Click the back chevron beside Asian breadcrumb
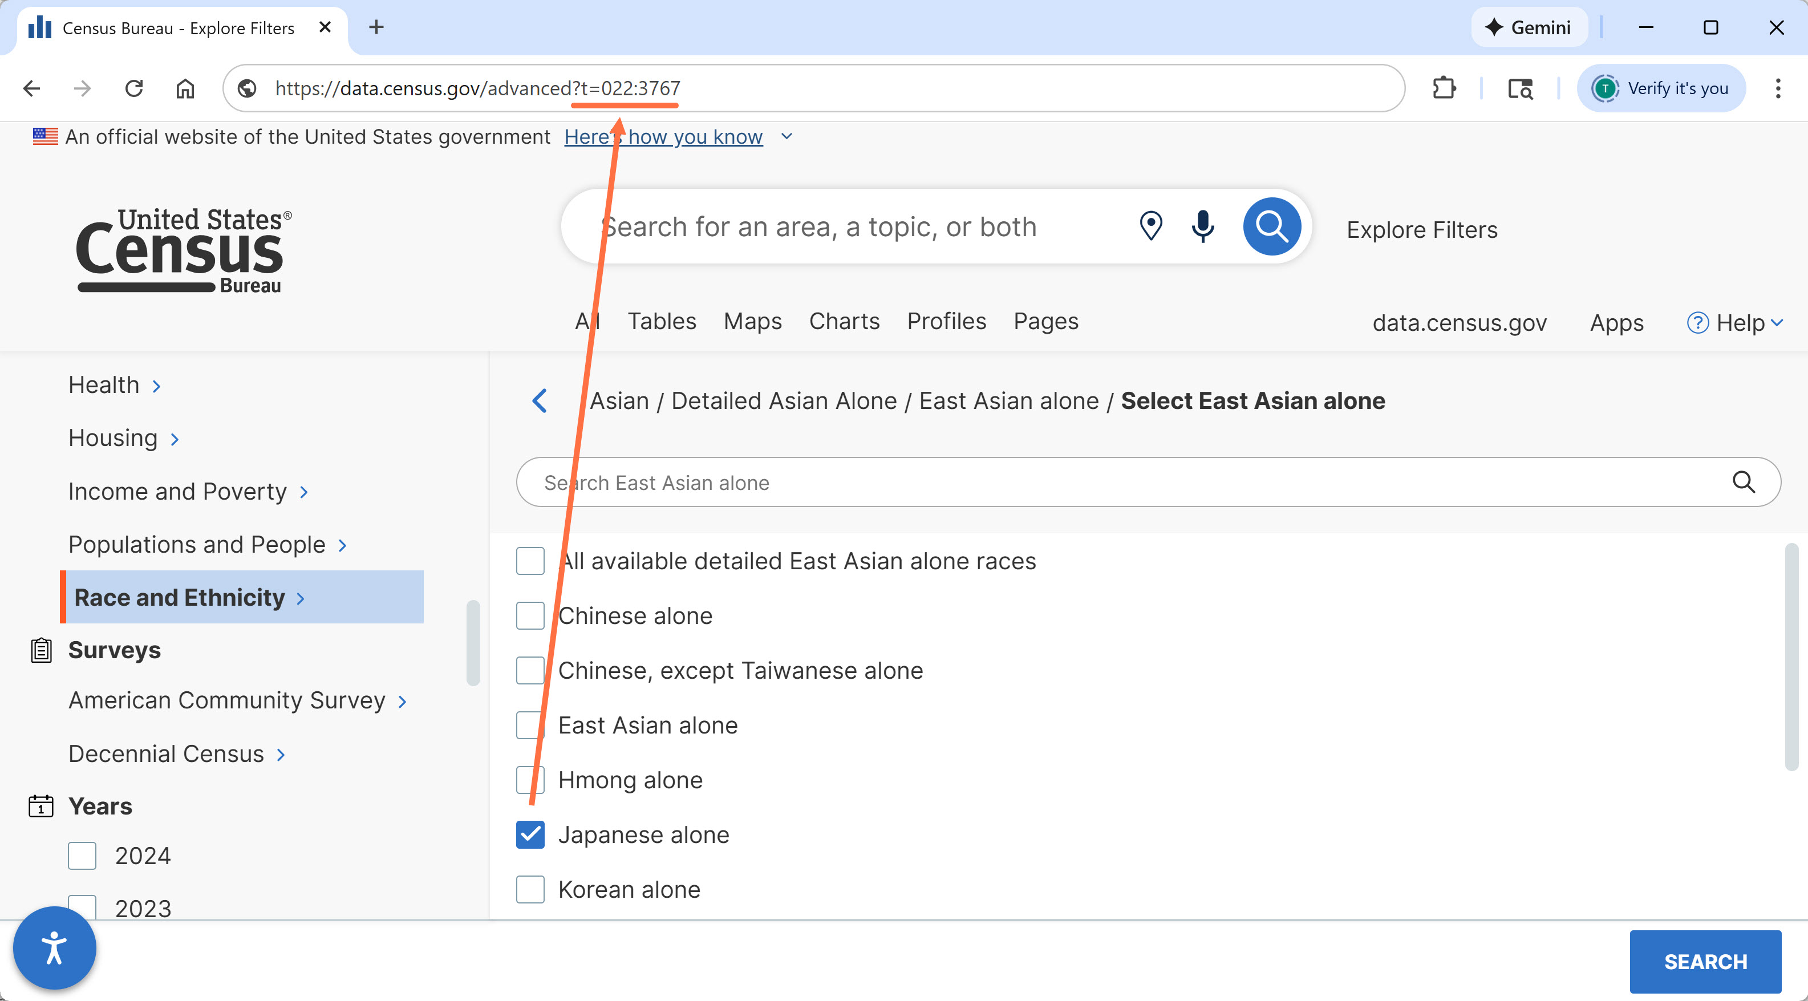Viewport: 1808px width, 1001px height. coord(540,401)
